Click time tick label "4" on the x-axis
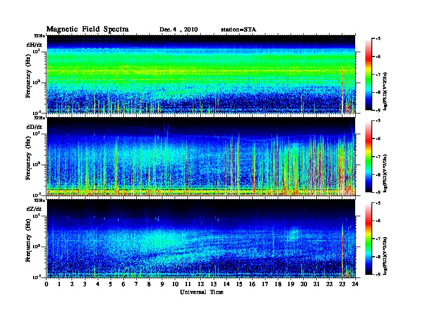This screenshot has width=423, height=326. [x=98, y=284]
